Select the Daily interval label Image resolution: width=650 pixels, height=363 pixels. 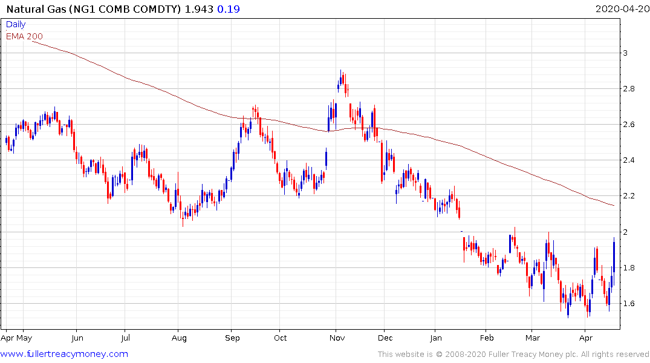coord(16,25)
